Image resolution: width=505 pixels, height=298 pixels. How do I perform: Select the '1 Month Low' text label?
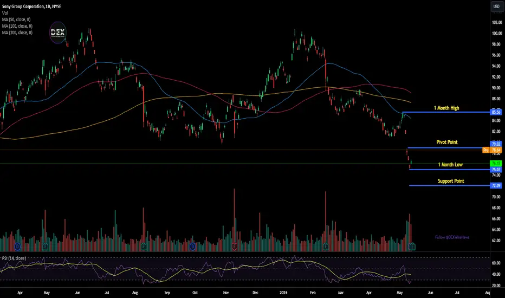pos(450,165)
